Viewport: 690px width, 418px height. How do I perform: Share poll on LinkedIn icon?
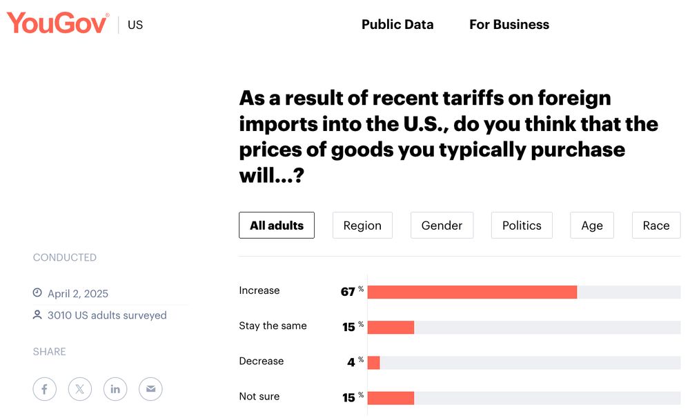click(x=115, y=389)
